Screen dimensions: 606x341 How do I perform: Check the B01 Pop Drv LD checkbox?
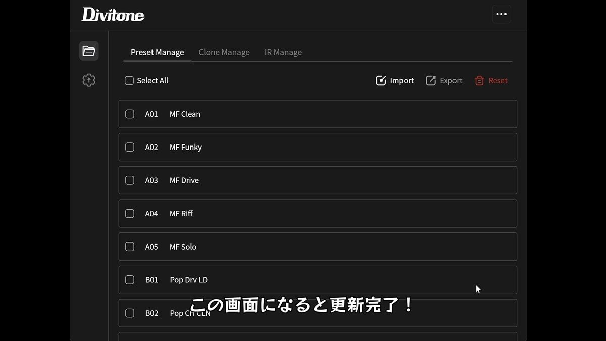130,280
